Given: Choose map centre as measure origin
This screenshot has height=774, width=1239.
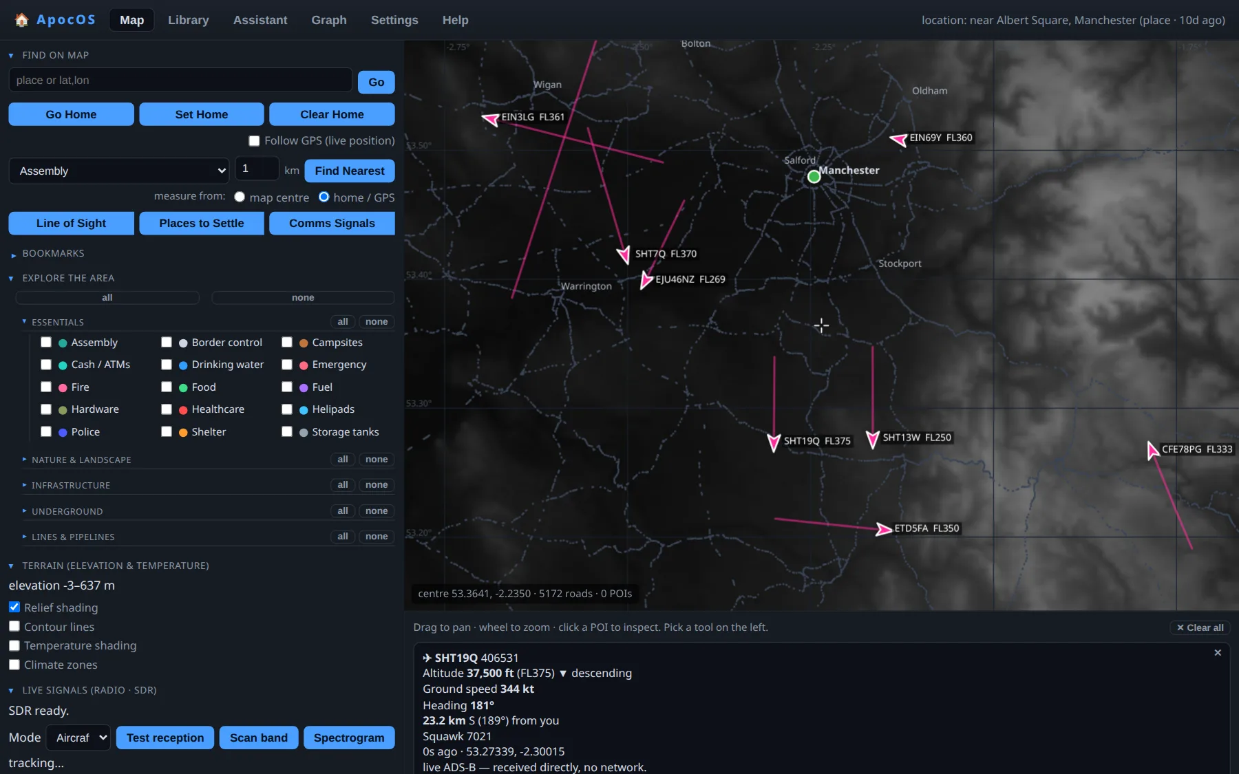Looking at the screenshot, I should [x=240, y=197].
